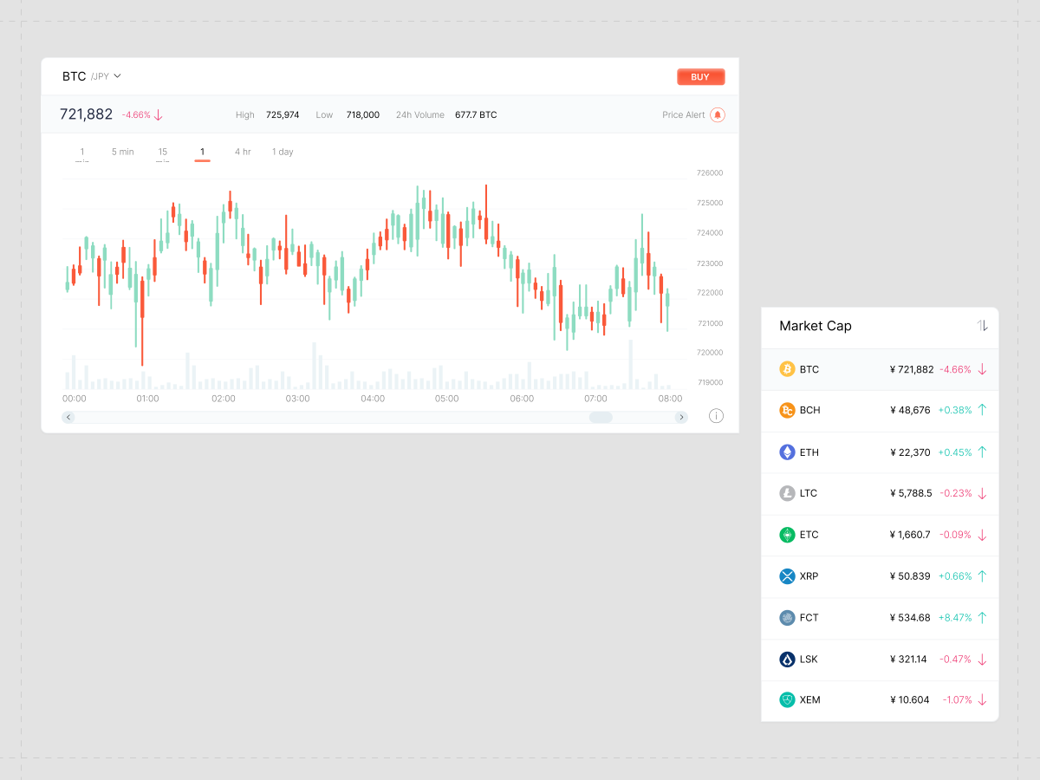Click the ¥ 721,882 price in BTC row
Image resolution: width=1040 pixels, height=780 pixels.
pos(912,369)
